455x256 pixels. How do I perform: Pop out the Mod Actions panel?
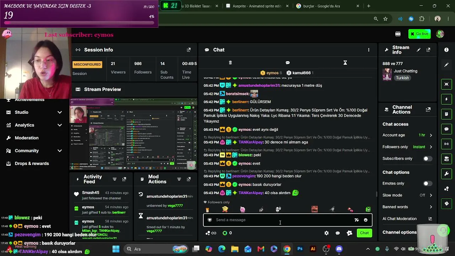189,179
